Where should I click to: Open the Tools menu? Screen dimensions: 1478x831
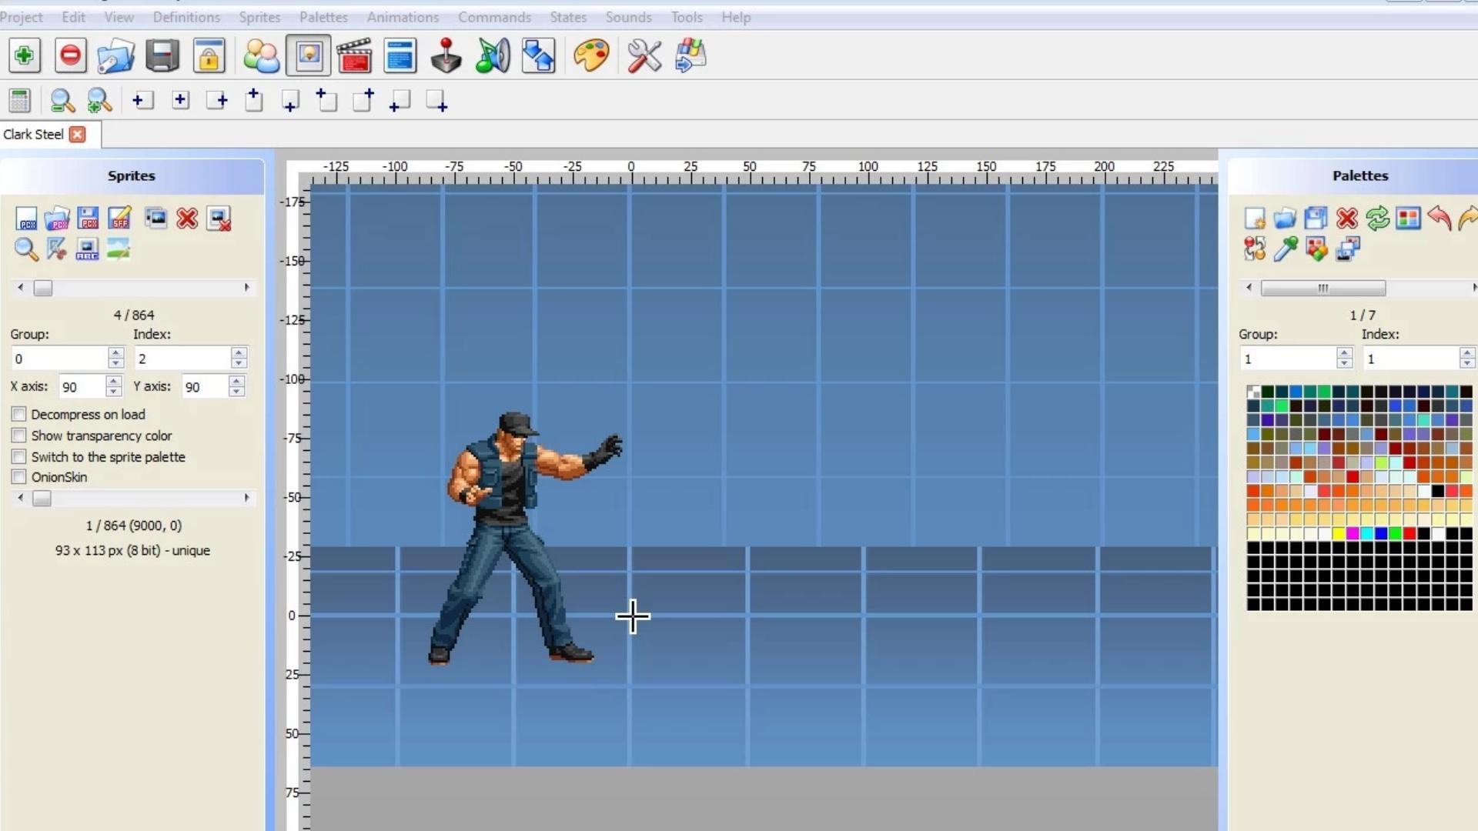pos(687,17)
